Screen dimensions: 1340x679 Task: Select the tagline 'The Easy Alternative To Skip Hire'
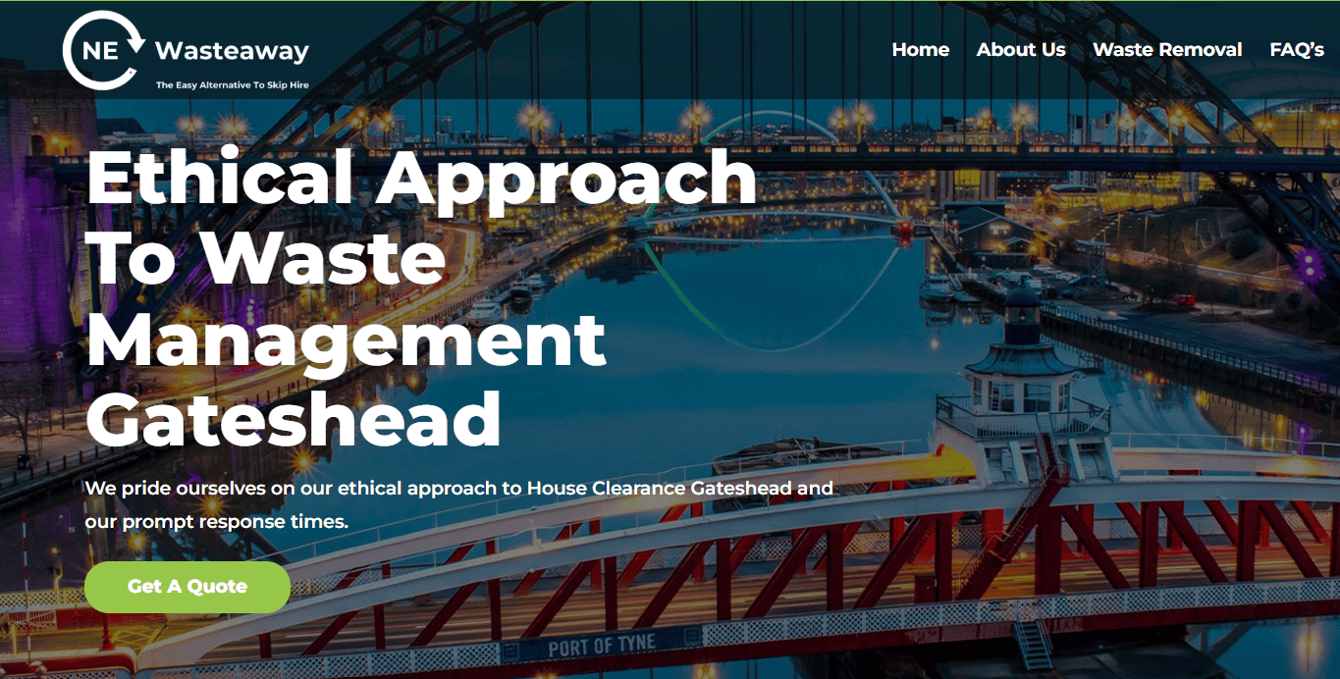232,85
